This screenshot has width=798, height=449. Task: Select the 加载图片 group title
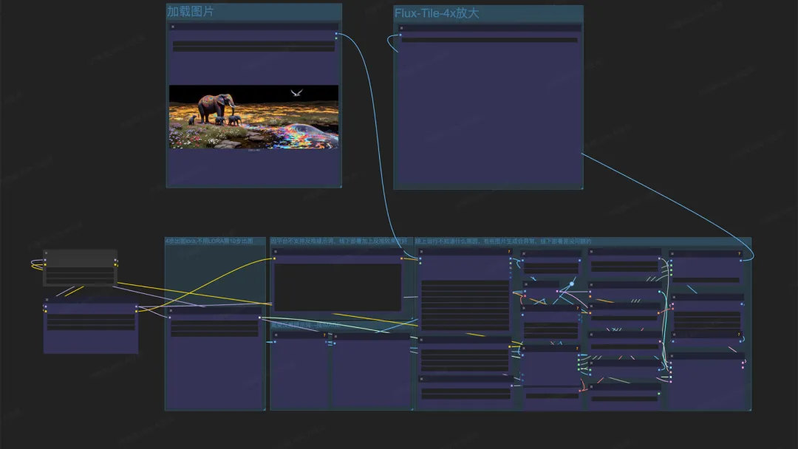[191, 11]
